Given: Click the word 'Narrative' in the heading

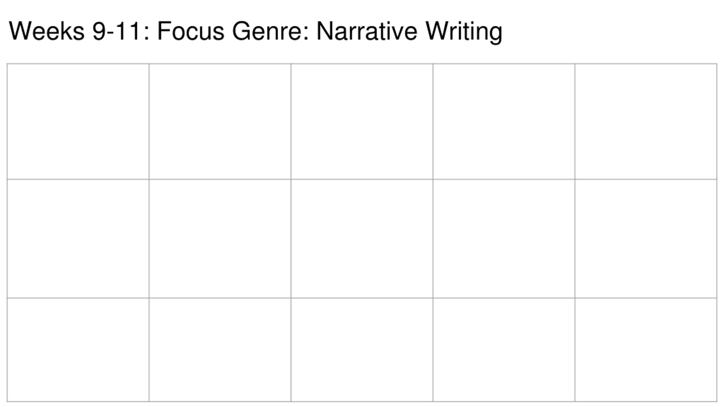Looking at the screenshot, I should click(x=367, y=31).
